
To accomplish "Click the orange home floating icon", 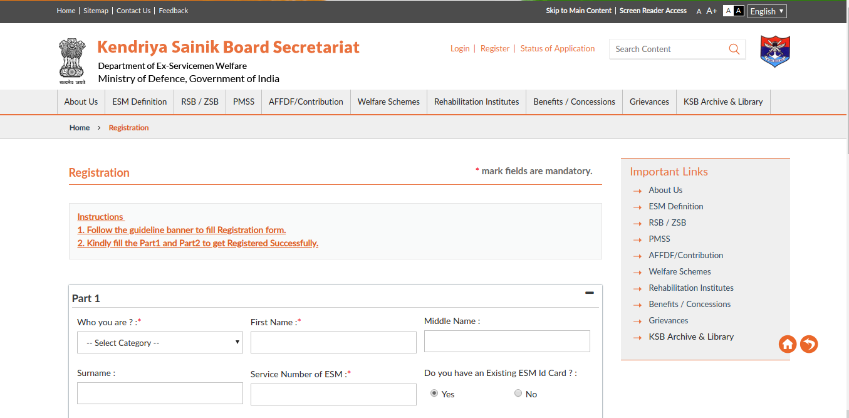I will click(788, 344).
